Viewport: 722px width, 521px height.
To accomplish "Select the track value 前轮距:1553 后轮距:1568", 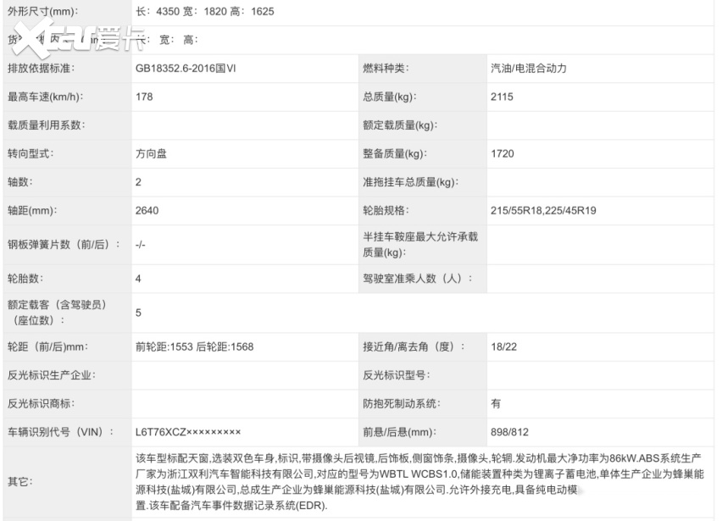I will (194, 347).
